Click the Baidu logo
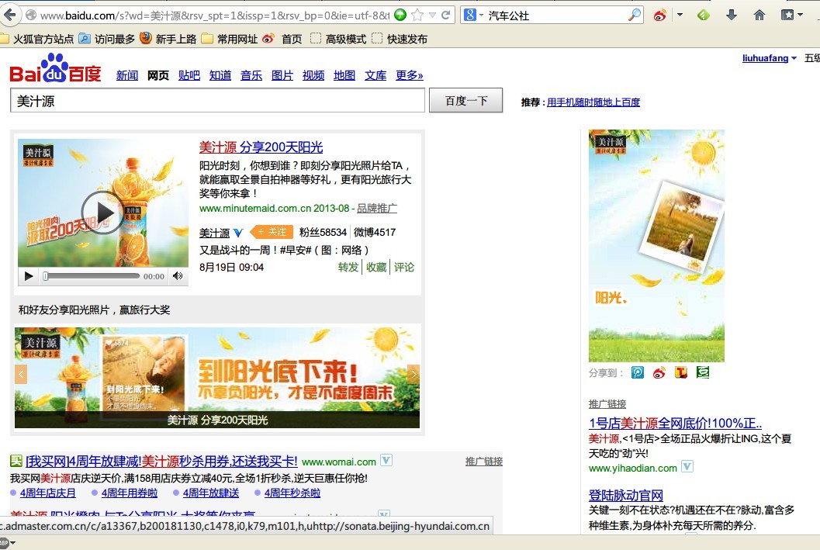 point(55,69)
